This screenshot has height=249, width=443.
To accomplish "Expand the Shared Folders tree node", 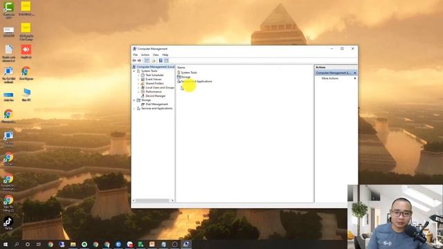I will 138,84.
